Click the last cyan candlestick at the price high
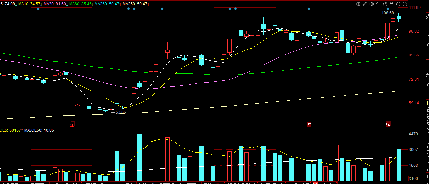 [398, 17]
